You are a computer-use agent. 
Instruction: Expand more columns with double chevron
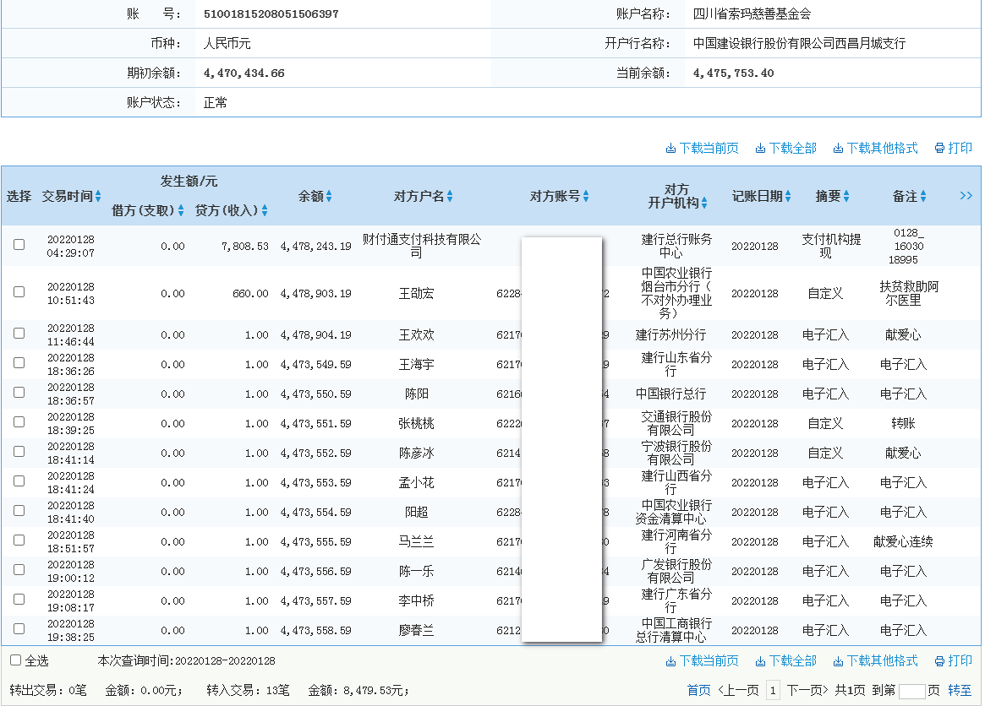click(x=966, y=196)
